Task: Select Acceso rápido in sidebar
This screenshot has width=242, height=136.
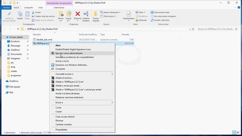Action: pos(16,37)
